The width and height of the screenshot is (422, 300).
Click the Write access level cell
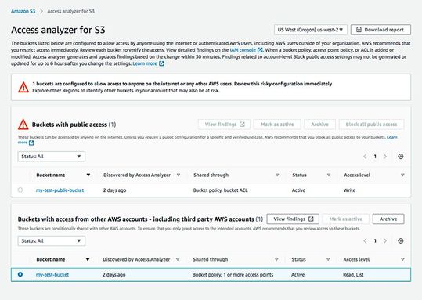[x=349, y=190]
